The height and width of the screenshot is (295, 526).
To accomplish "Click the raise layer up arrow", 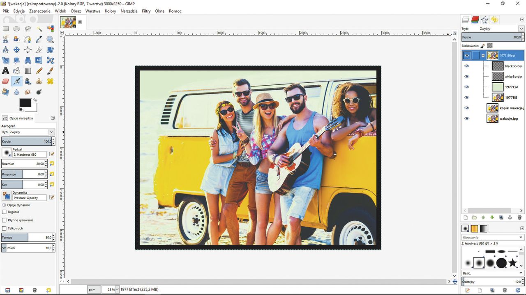I will tap(483, 218).
